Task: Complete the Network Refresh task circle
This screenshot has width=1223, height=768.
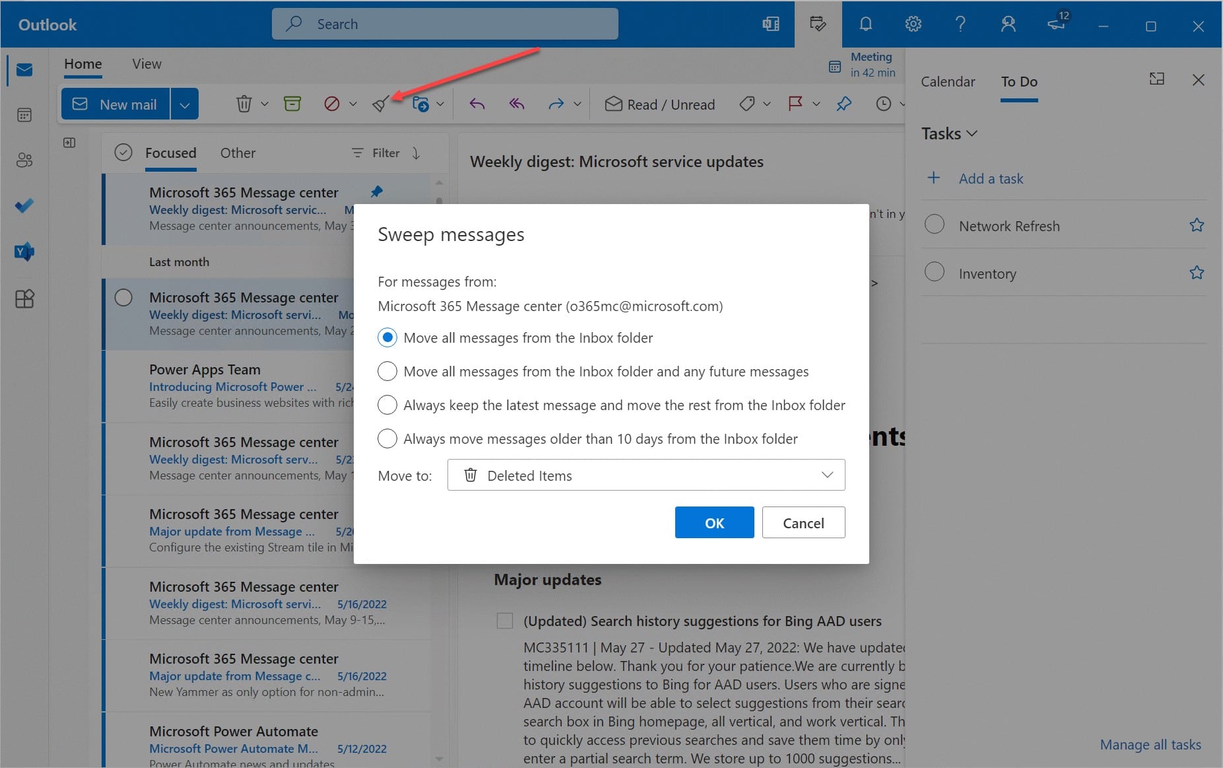Action: click(x=935, y=225)
